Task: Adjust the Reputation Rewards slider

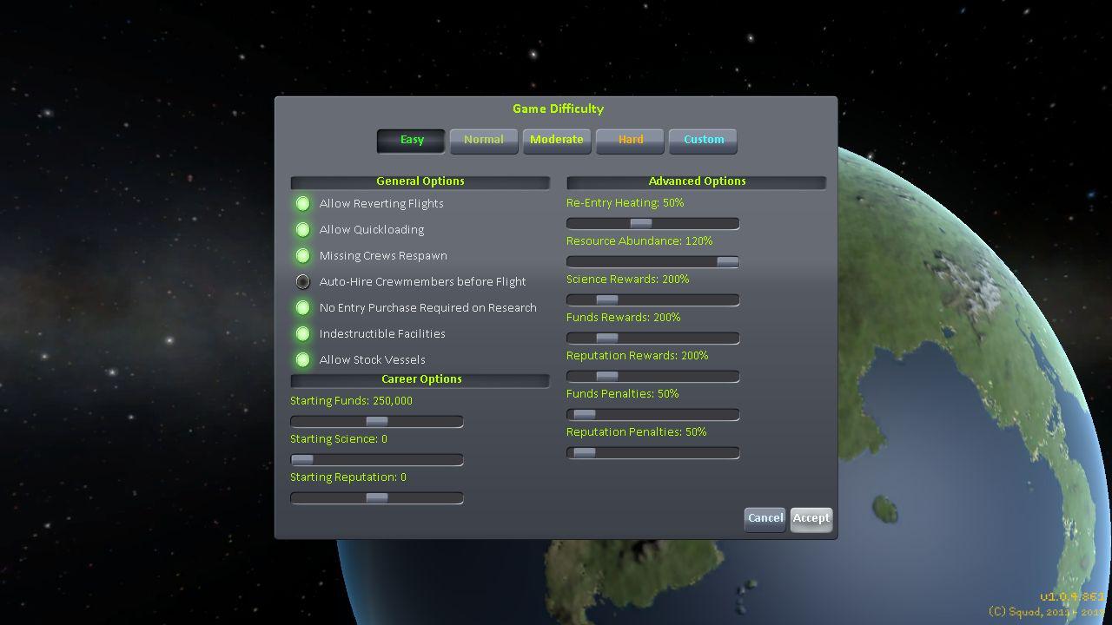Action: pos(653,376)
